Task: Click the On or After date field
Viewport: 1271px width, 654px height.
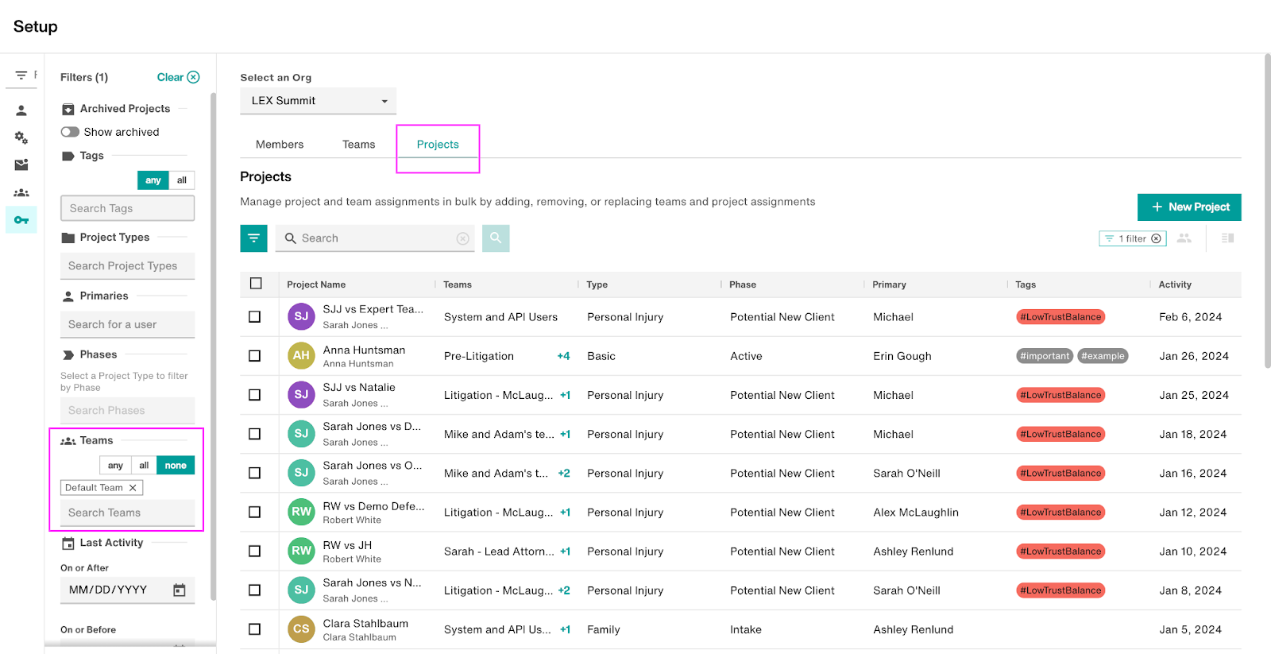Action: 127,590
